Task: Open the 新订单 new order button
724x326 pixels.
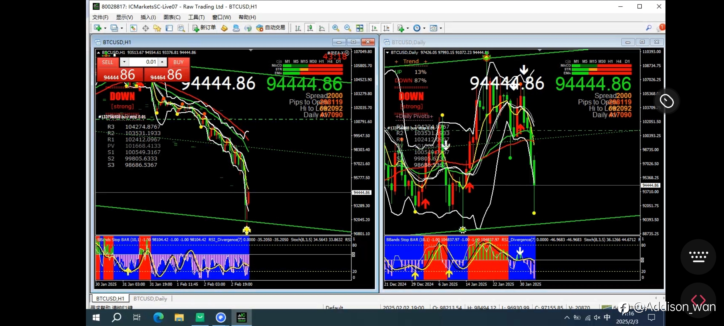Action: pos(204,28)
